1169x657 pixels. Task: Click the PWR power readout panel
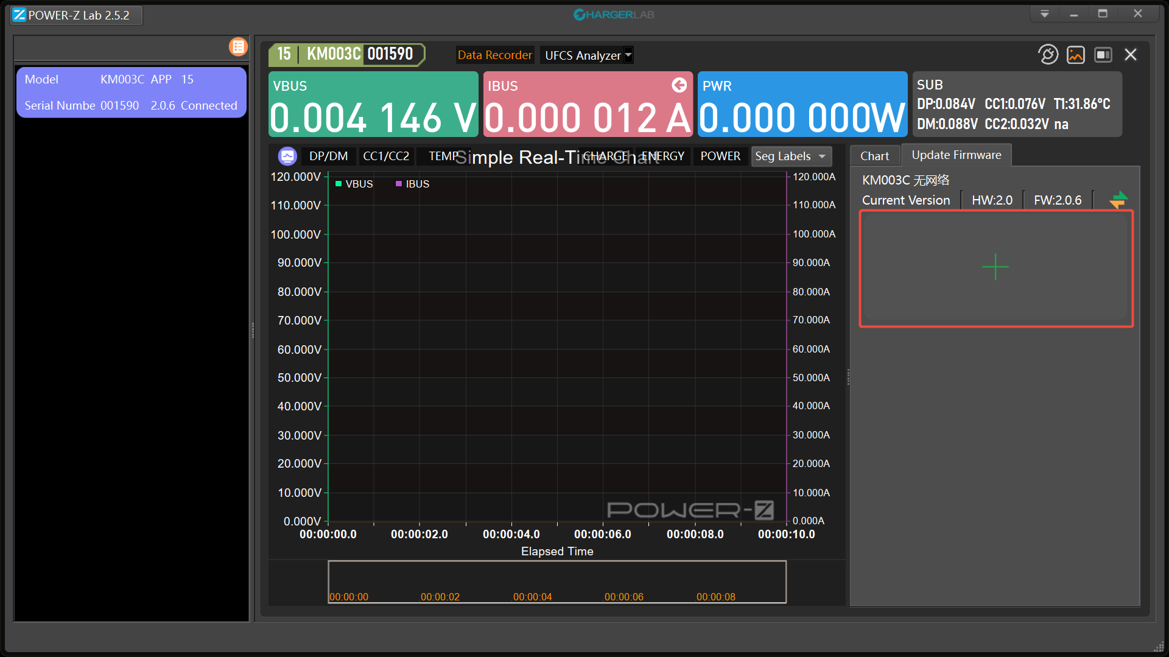coord(802,104)
